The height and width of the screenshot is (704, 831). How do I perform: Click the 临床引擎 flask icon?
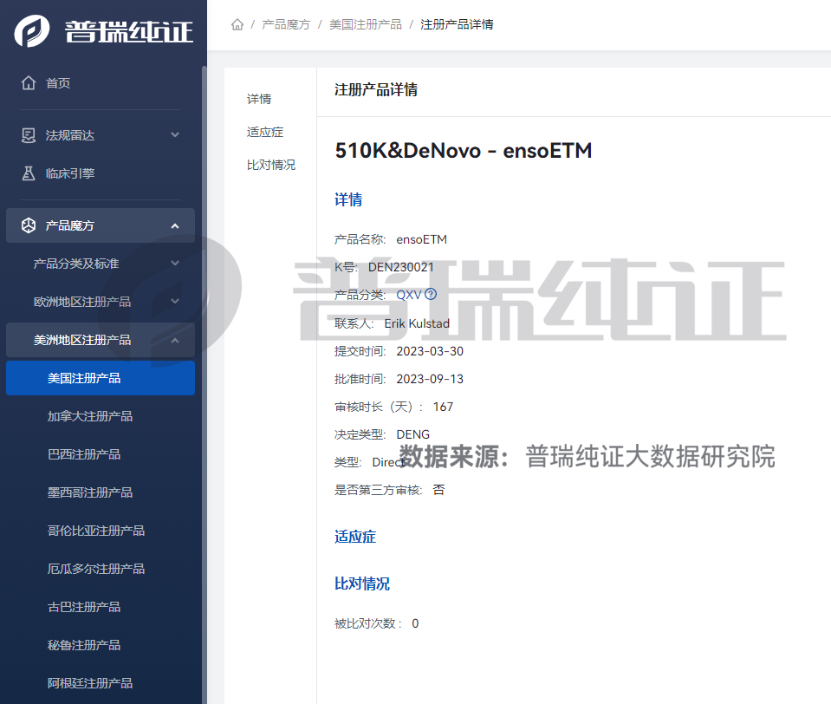click(x=29, y=173)
